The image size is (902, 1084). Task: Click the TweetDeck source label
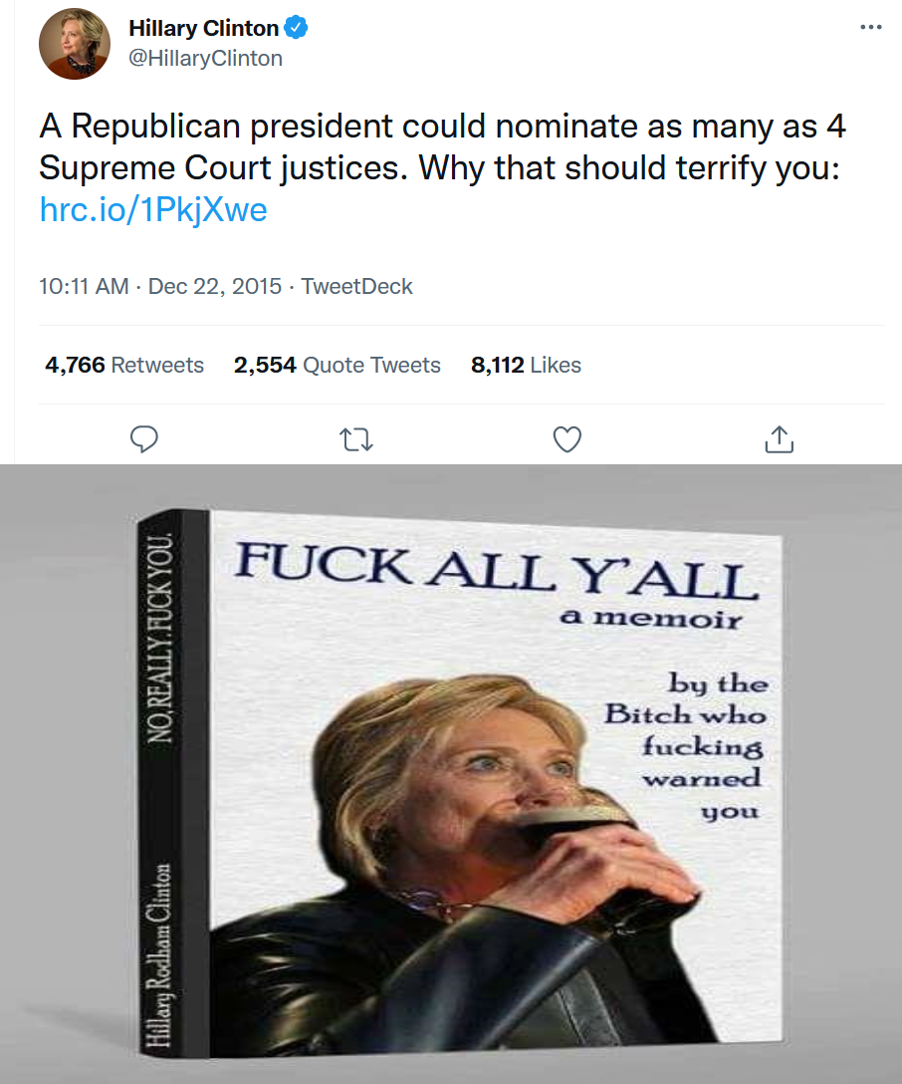click(356, 286)
